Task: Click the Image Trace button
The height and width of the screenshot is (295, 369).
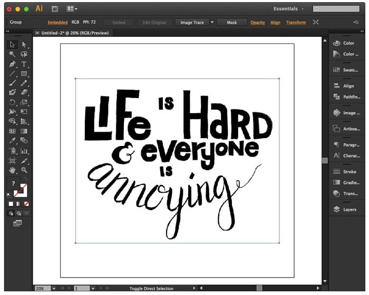Action: click(192, 22)
